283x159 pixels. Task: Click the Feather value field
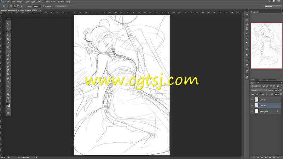click(37, 6)
